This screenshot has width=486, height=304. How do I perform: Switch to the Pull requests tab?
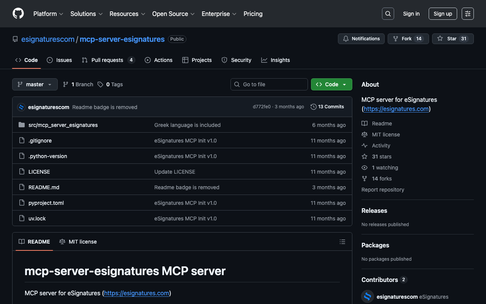click(107, 60)
